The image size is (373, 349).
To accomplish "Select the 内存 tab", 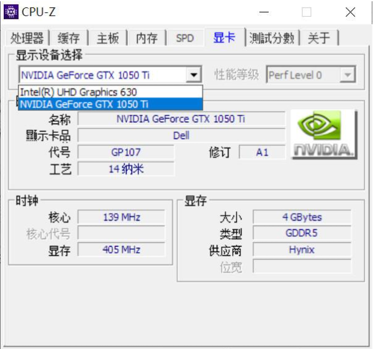I will pyautogui.click(x=146, y=38).
